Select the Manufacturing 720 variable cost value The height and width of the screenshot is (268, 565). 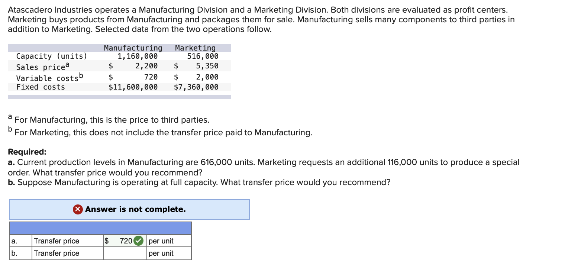(x=151, y=77)
